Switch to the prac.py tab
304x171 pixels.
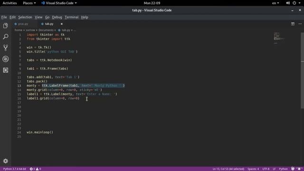tap(23, 24)
